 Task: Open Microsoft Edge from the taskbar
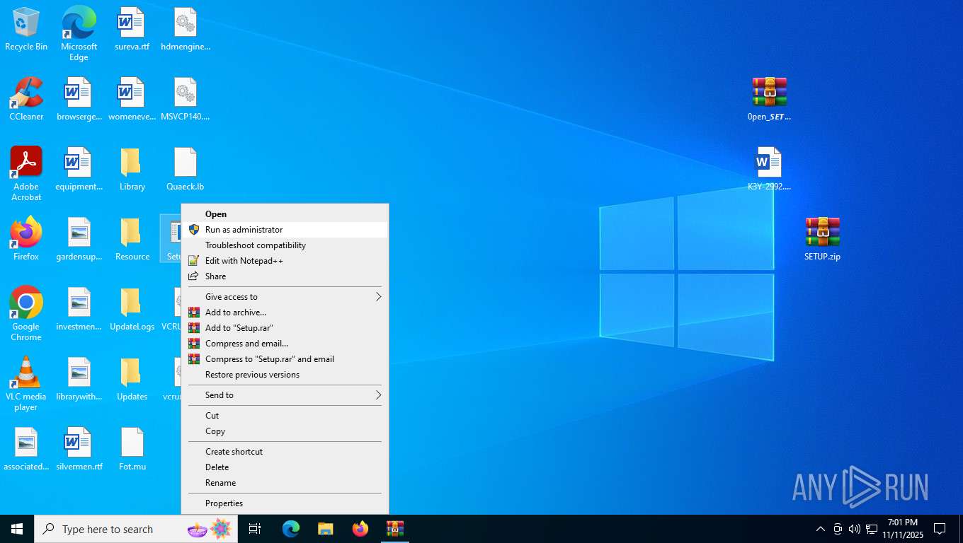[291, 529]
